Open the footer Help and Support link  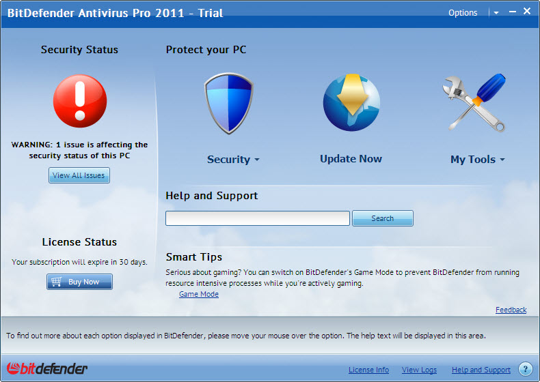(x=481, y=370)
